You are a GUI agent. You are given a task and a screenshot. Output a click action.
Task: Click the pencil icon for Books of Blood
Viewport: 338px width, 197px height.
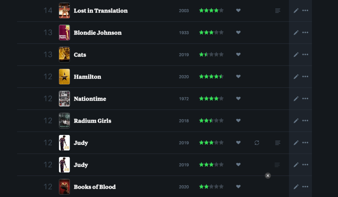[296, 187]
